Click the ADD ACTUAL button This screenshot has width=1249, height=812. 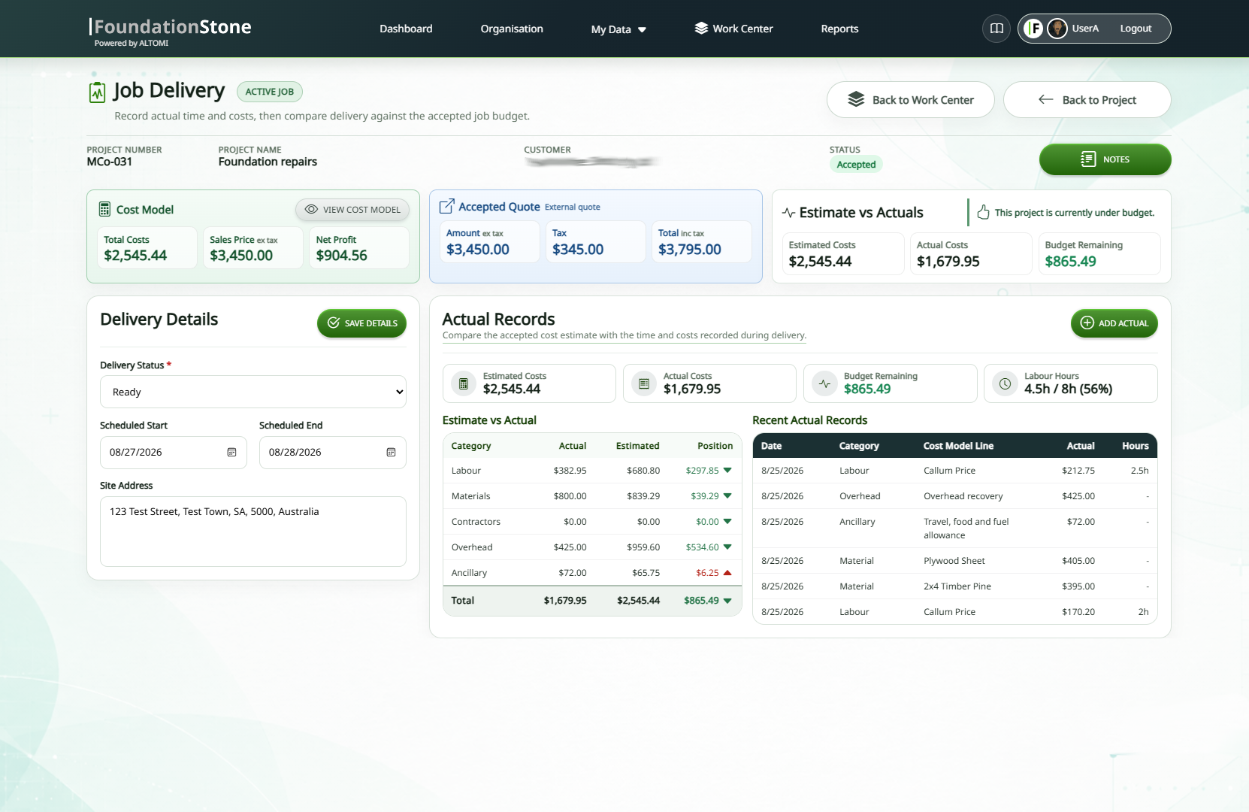1114,323
